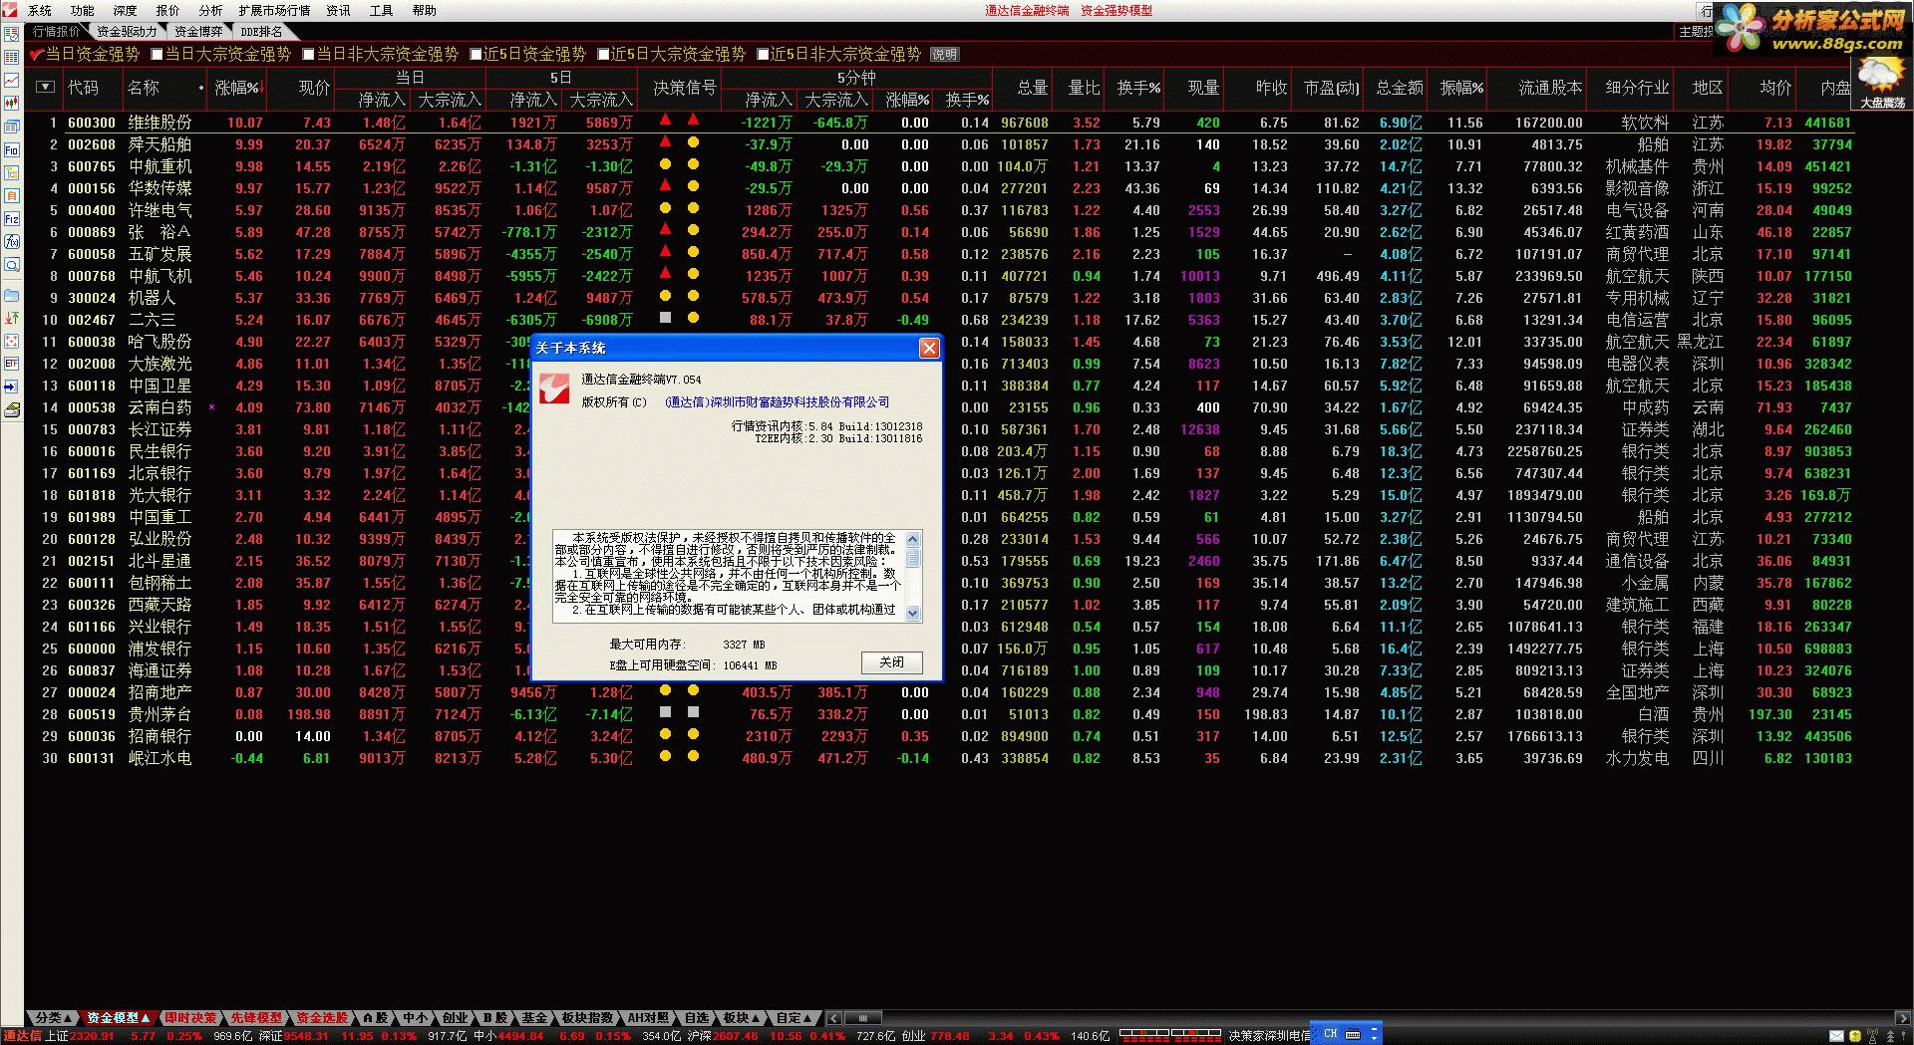
Task: Open the blue folder icon in sidebar
Action: (x=12, y=295)
